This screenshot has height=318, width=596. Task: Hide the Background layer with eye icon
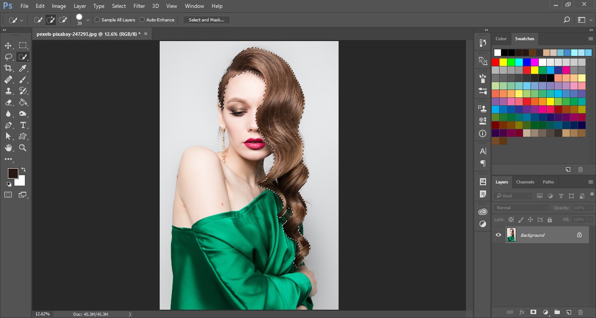pyautogui.click(x=498, y=235)
